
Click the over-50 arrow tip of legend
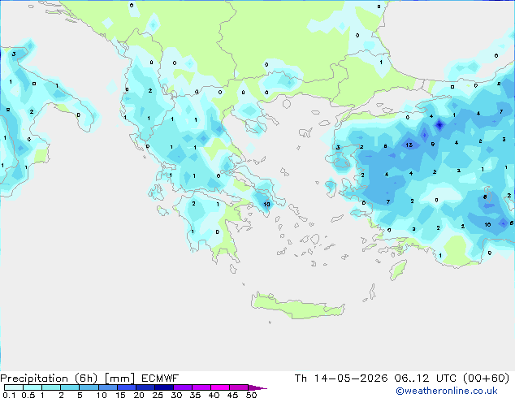257,387
